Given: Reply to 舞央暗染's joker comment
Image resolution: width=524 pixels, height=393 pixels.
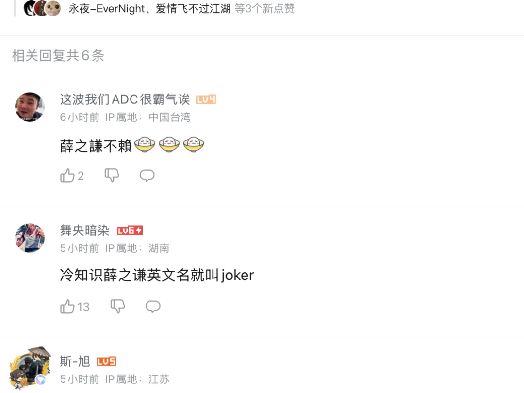Looking at the screenshot, I should pyautogui.click(x=153, y=307).
